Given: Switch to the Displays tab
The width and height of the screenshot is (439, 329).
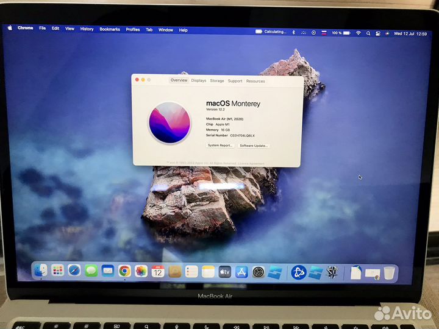Looking at the screenshot, I should coord(199,80).
